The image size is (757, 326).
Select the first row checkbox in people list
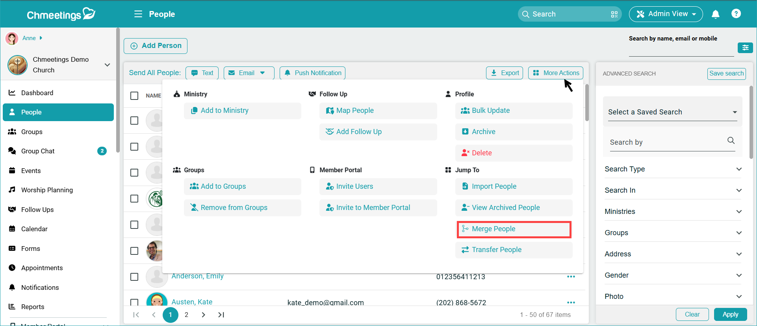(134, 120)
